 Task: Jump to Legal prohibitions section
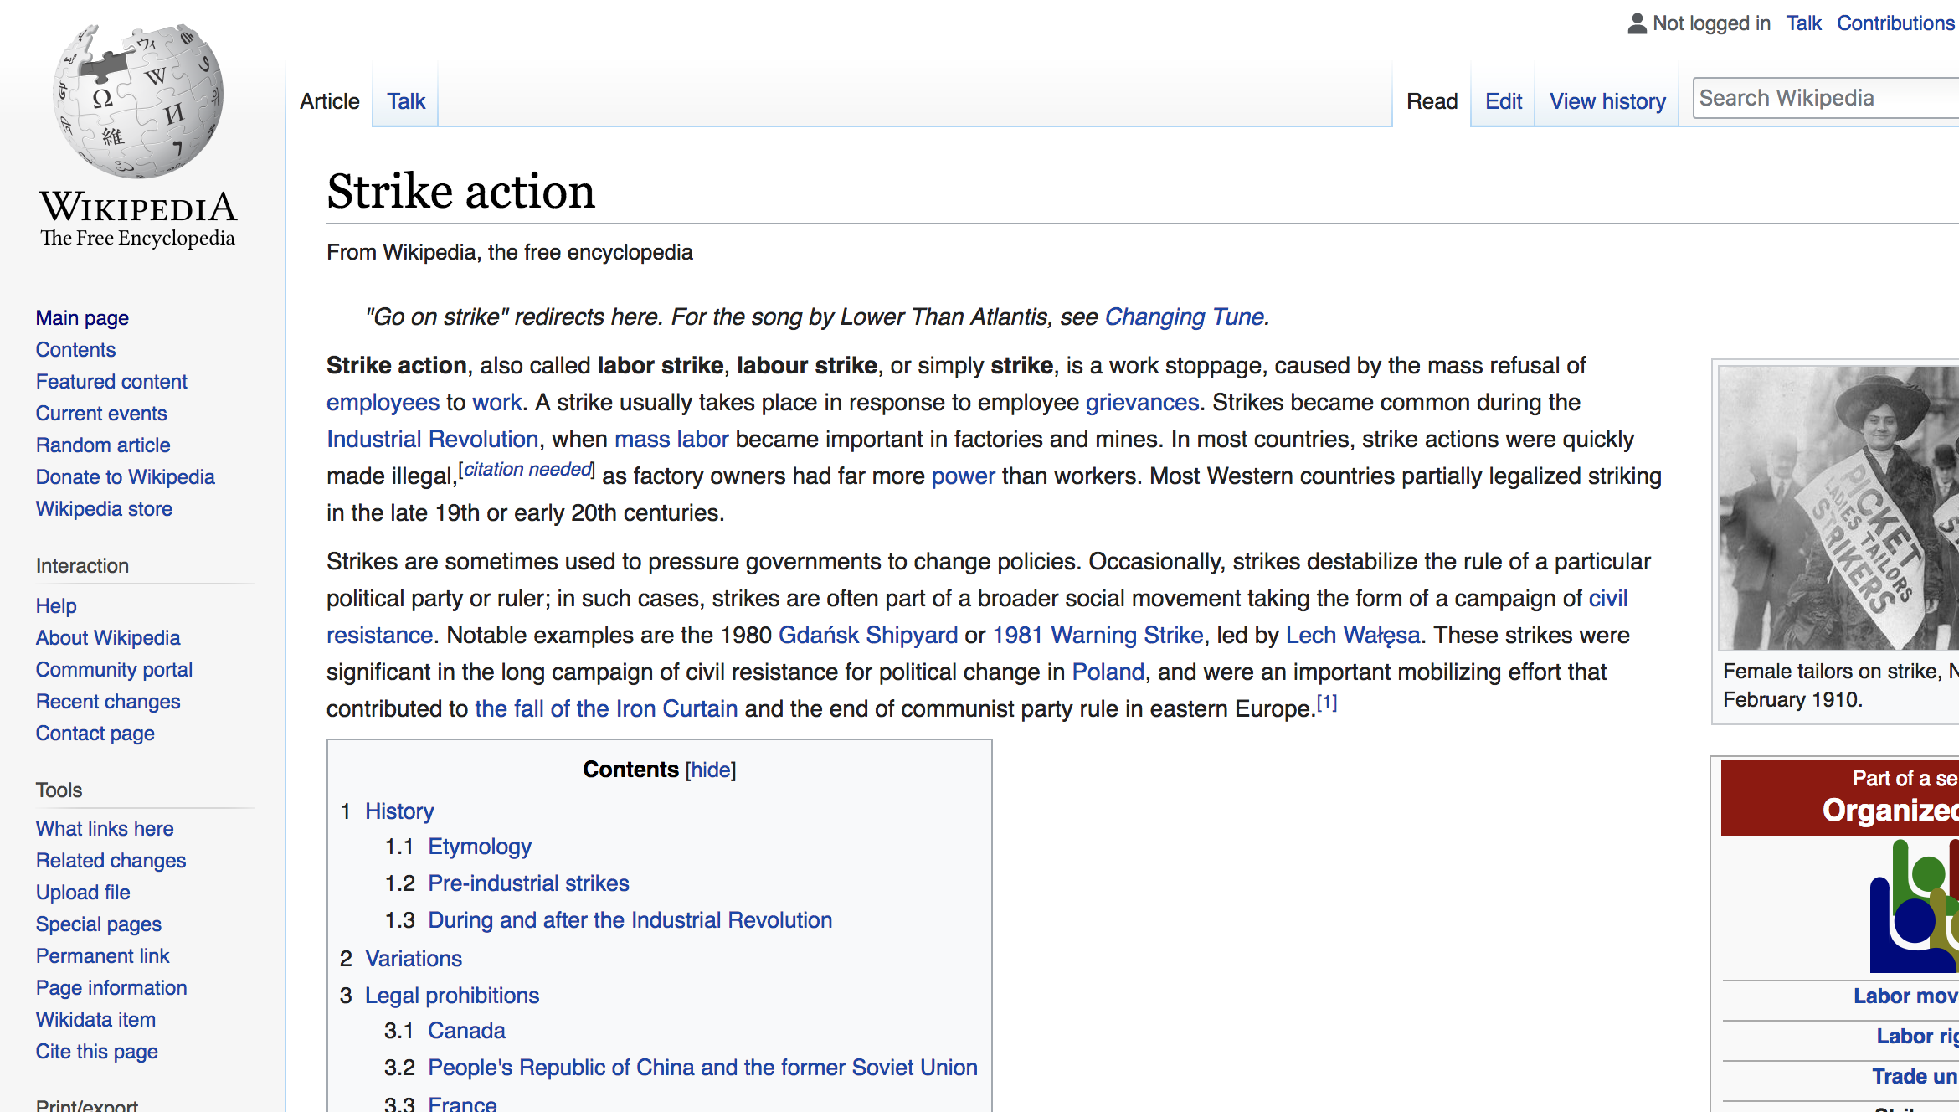[x=452, y=996]
